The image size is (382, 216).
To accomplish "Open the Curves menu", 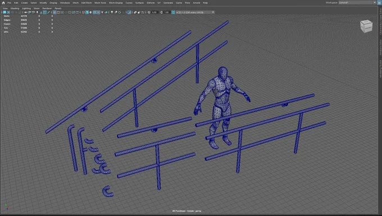I will tap(129, 3).
